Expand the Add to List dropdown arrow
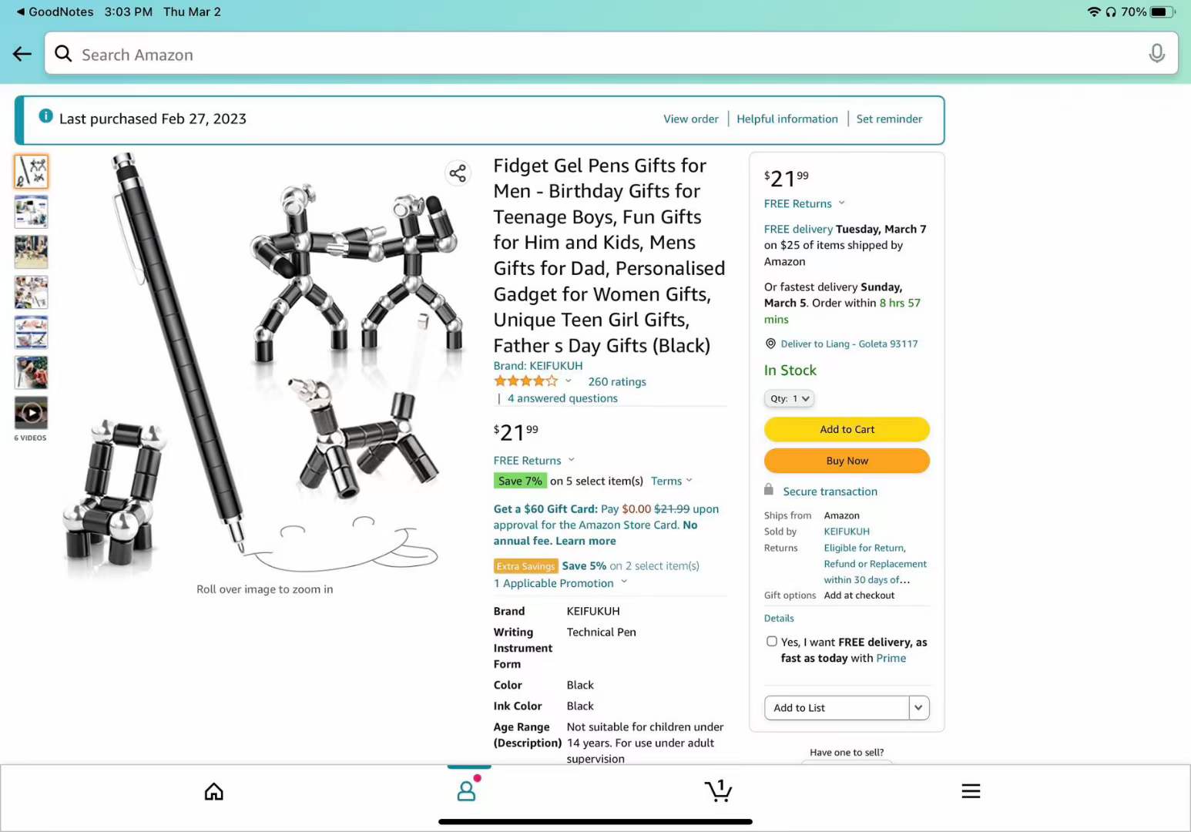 click(x=918, y=708)
